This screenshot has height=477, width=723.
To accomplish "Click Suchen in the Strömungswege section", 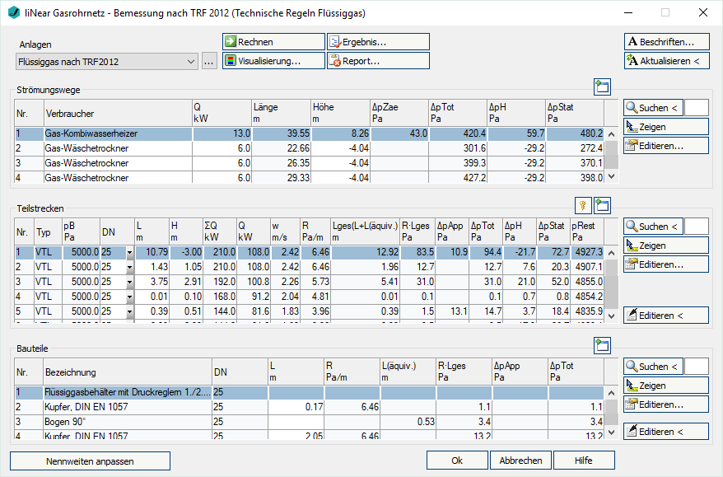I will pyautogui.click(x=653, y=108).
